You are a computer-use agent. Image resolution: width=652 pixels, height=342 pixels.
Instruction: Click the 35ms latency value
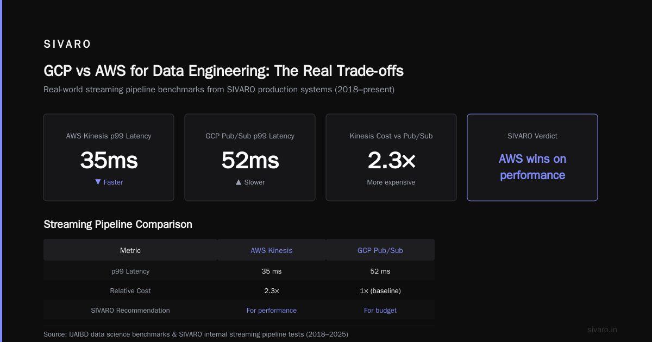coord(109,160)
